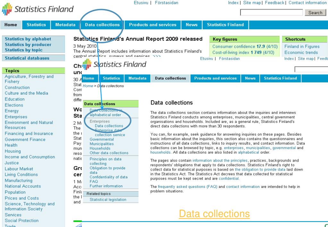Open the Health topic
This screenshot has width=328, height=227.
point(11,145)
